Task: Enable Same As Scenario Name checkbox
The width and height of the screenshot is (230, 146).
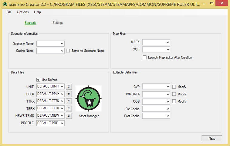Action: 68,51
